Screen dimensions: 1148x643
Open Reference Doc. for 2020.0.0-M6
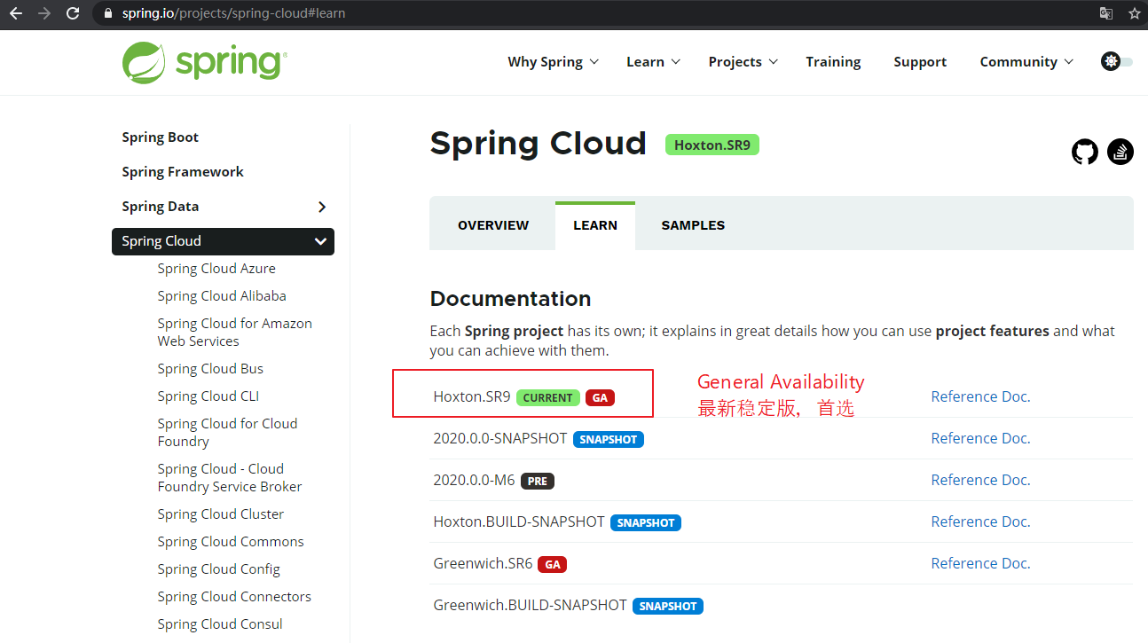tap(980, 480)
